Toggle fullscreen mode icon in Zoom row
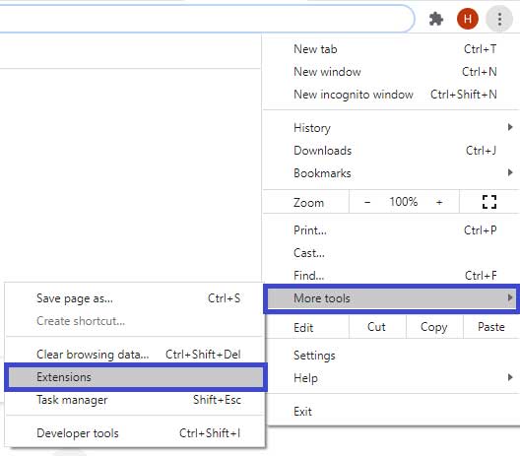The width and height of the screenshot is (520, 456). (489, 202)
